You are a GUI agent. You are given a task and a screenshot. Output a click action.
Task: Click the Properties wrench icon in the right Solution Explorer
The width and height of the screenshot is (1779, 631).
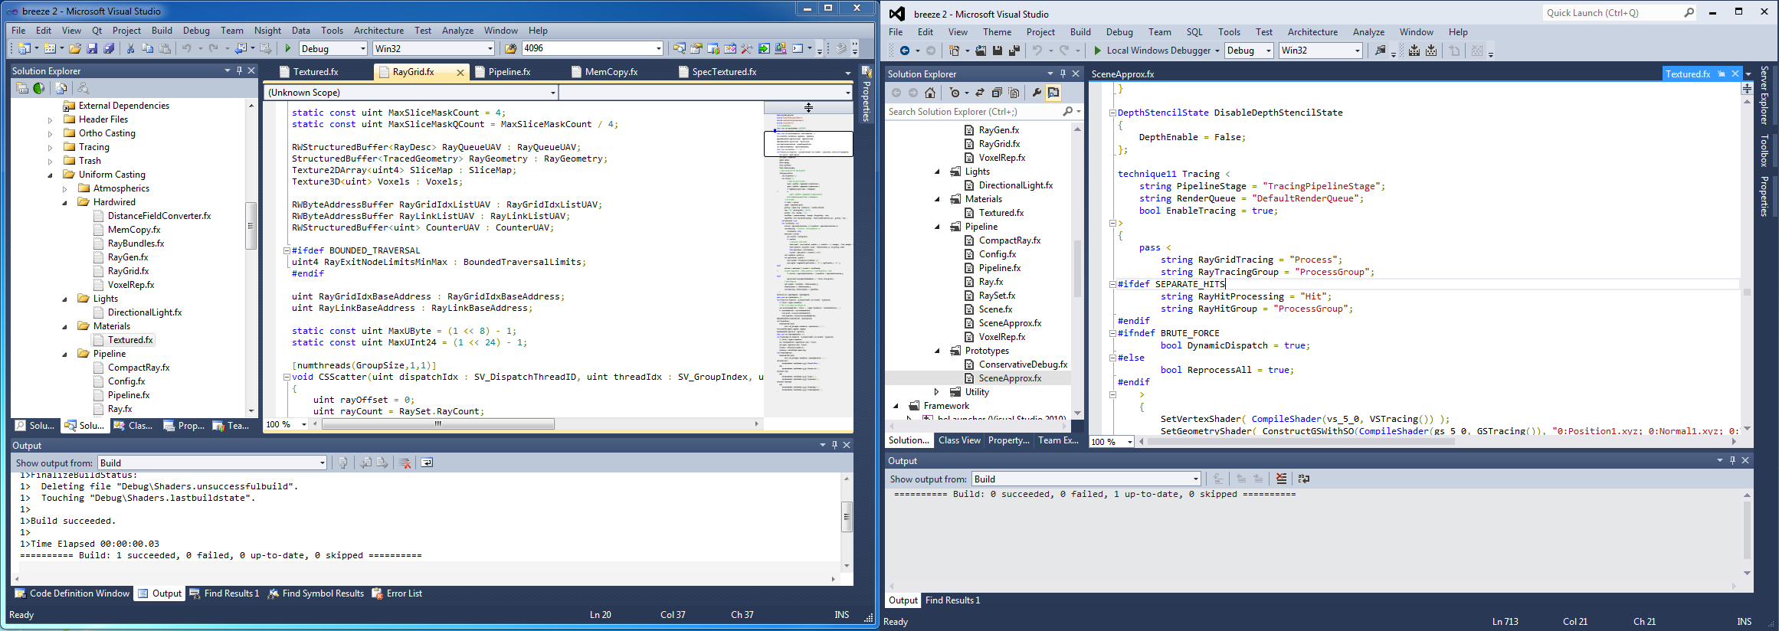[1037, 93]
